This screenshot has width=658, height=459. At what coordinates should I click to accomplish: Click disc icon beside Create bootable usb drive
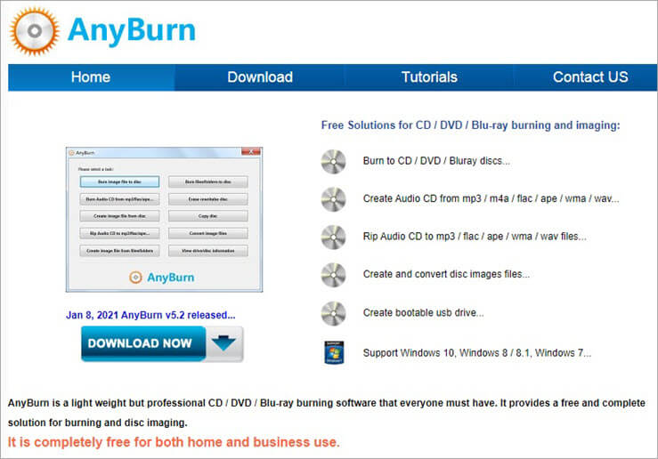click(334, 313)
